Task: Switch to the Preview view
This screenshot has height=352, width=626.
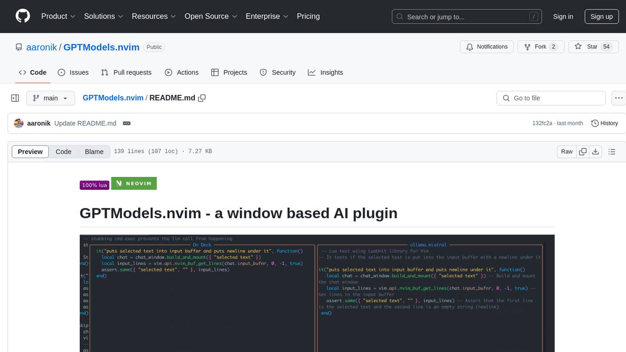Action: [30, 152]
